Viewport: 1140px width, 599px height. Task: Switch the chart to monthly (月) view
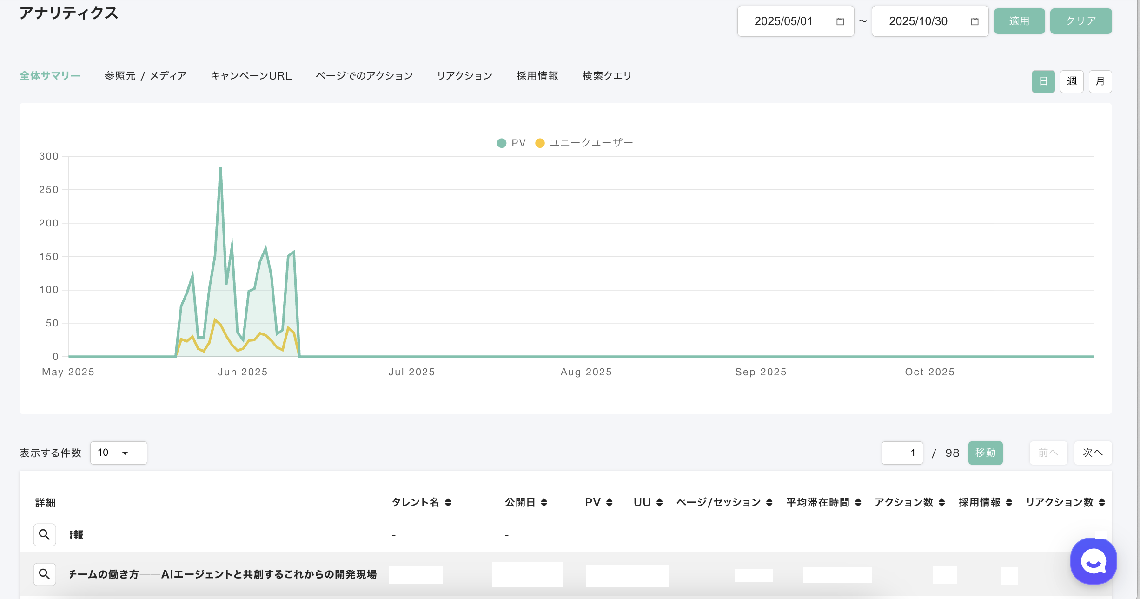tap(1100, 81)
